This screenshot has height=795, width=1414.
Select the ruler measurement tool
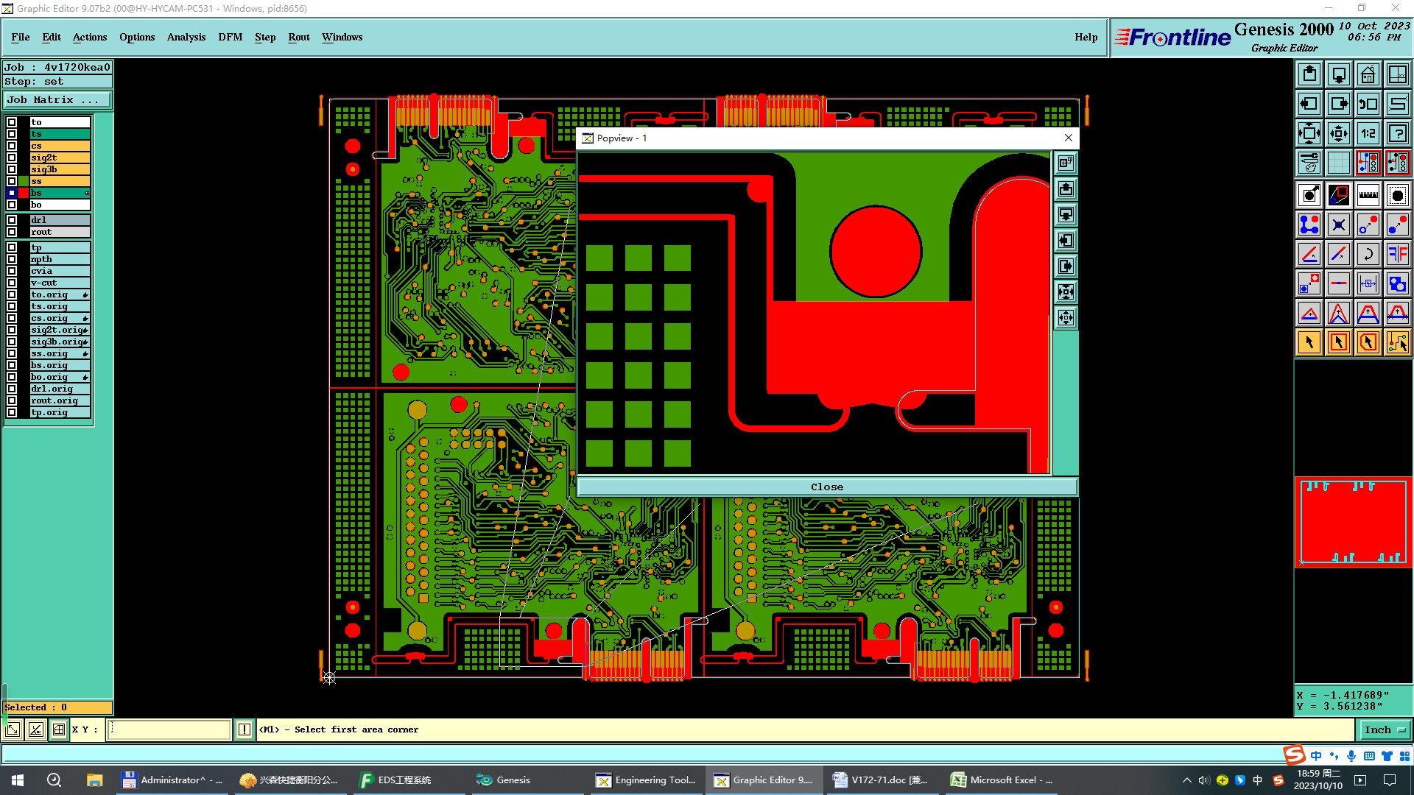point(1368,195)
